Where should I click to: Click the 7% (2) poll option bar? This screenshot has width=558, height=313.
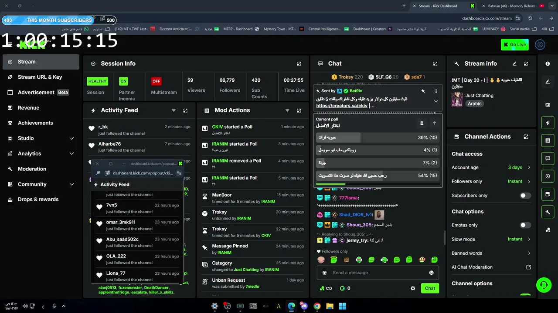(378, 163)
